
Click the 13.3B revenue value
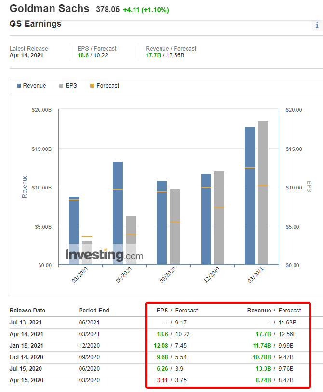click(x=263, y=369)
